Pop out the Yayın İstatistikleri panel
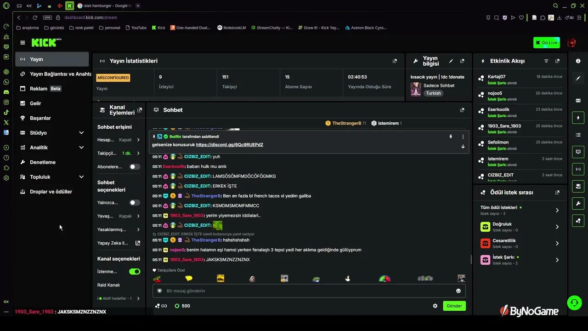The height and width of the screenshot is (331, 588). click(395, 61)
